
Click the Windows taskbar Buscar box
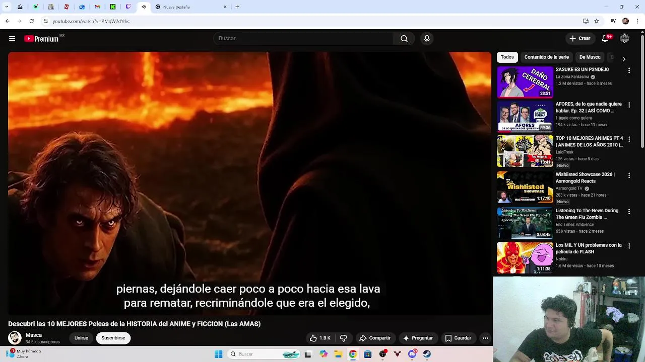tap(263, 354)
